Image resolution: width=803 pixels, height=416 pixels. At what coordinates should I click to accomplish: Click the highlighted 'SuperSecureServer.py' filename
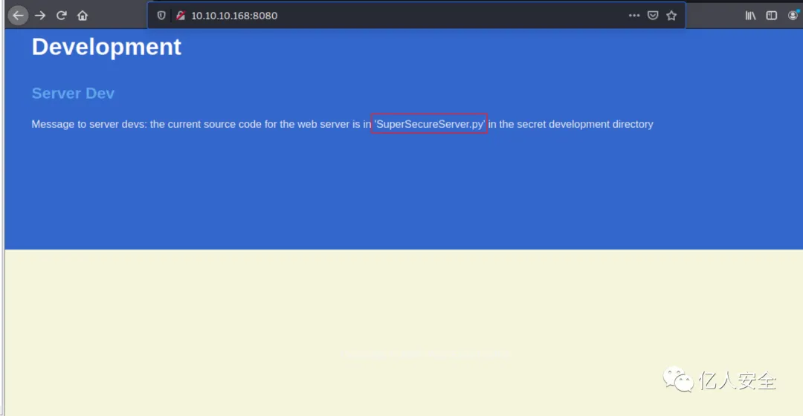click(429, 124)
